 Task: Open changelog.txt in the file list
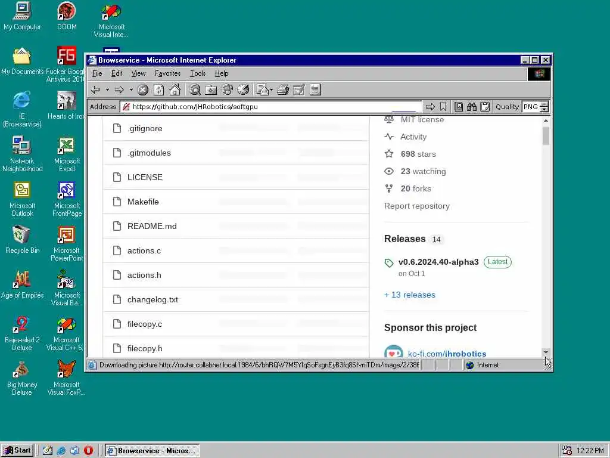[x=152, y=300]
